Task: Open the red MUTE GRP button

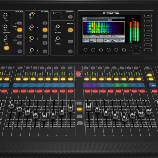Action: [148, 45]
